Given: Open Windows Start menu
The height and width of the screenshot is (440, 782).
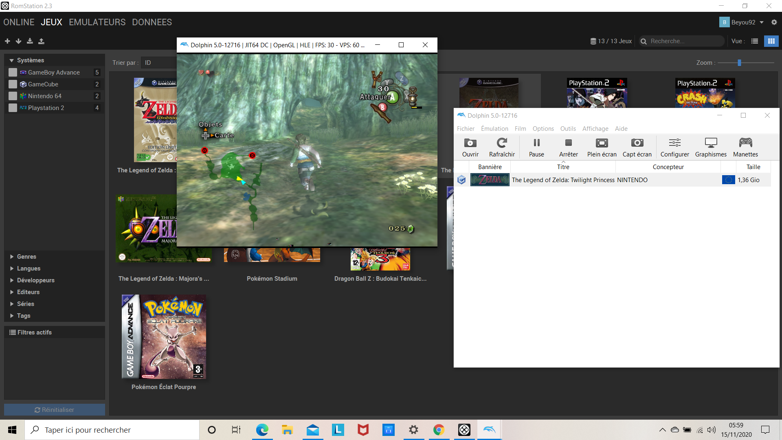Looking at the screenshot, I should click(12, 430).
